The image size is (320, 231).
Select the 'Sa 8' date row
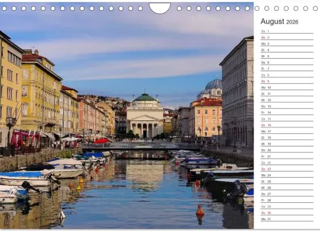pyautogui.click(x=287, y=75)
